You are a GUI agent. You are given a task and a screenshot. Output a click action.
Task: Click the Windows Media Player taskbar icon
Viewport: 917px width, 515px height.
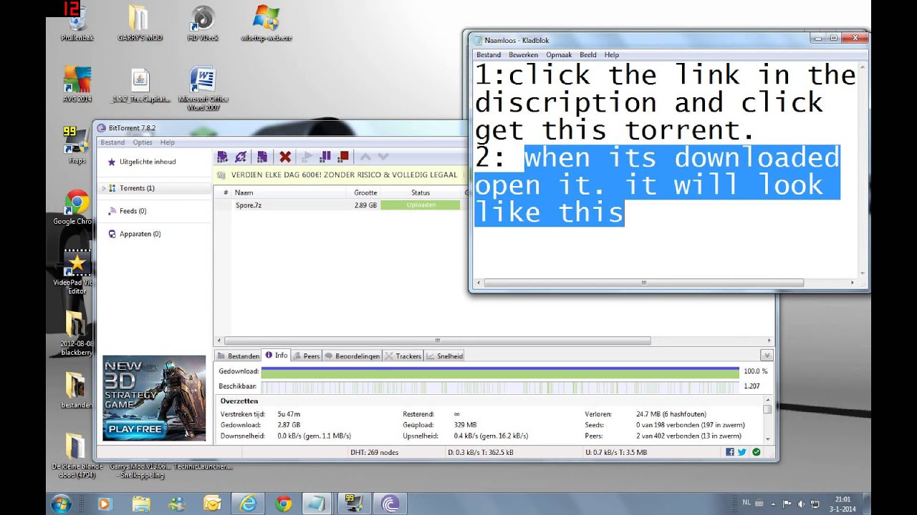point(105,504)
